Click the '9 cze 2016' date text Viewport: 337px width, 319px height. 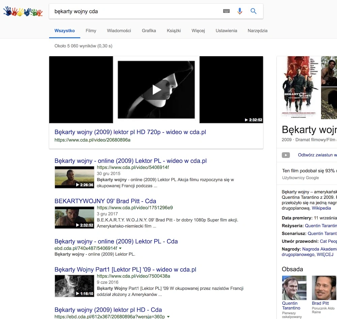click(108, 282)
